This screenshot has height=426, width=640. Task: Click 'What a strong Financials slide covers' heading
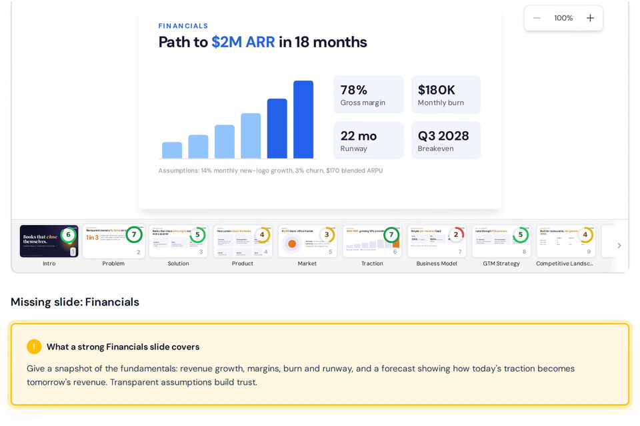pyautogui.click(x=123, y=347)
